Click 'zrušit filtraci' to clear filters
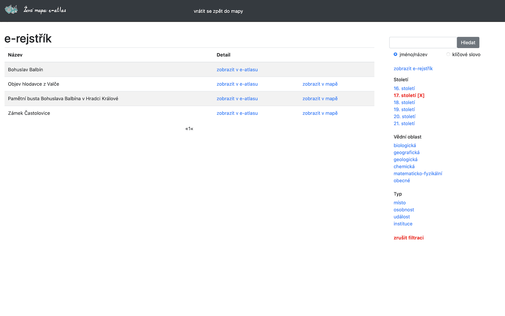The image size is (505, 316). click(409, 238)
